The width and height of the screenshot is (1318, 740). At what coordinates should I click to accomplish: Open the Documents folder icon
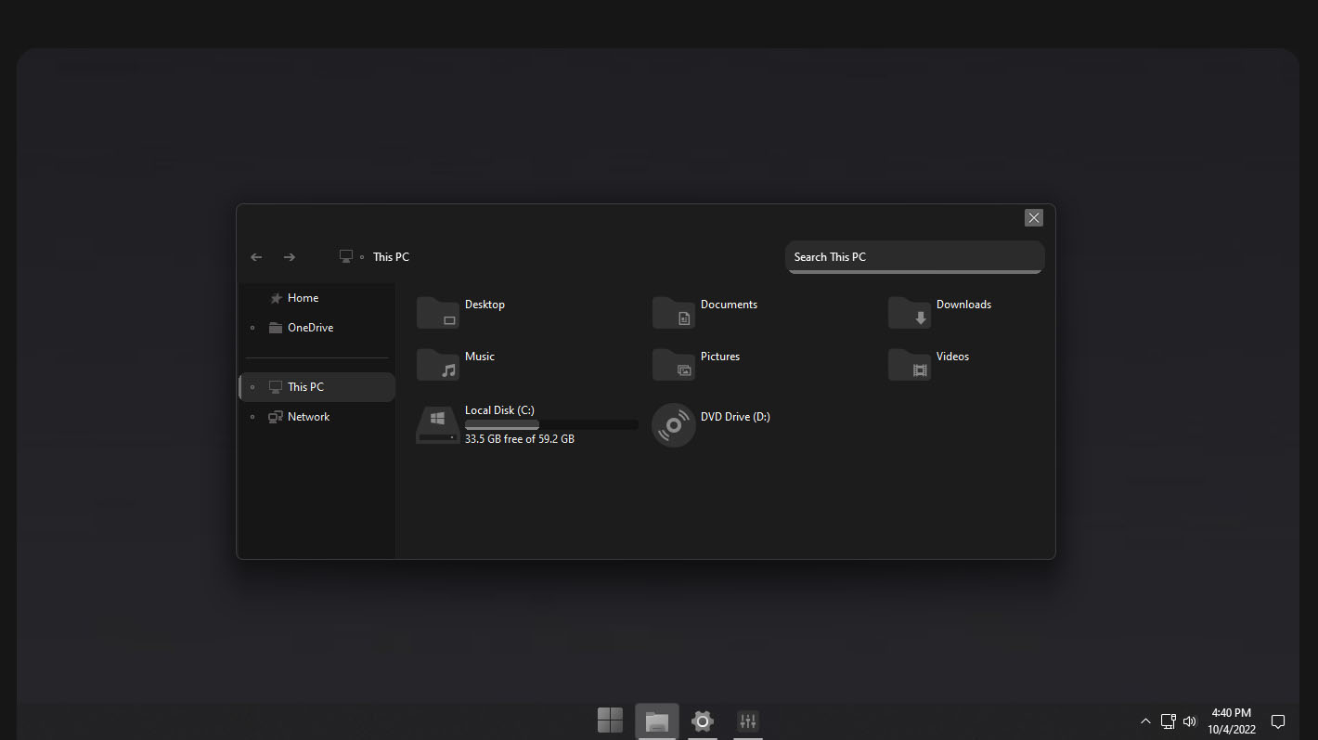pyautogui.click(x=674, y=313)
